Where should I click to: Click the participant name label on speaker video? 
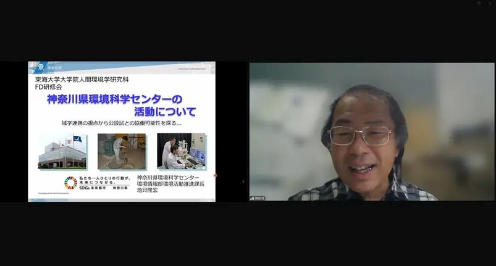[x=259, y=198]
